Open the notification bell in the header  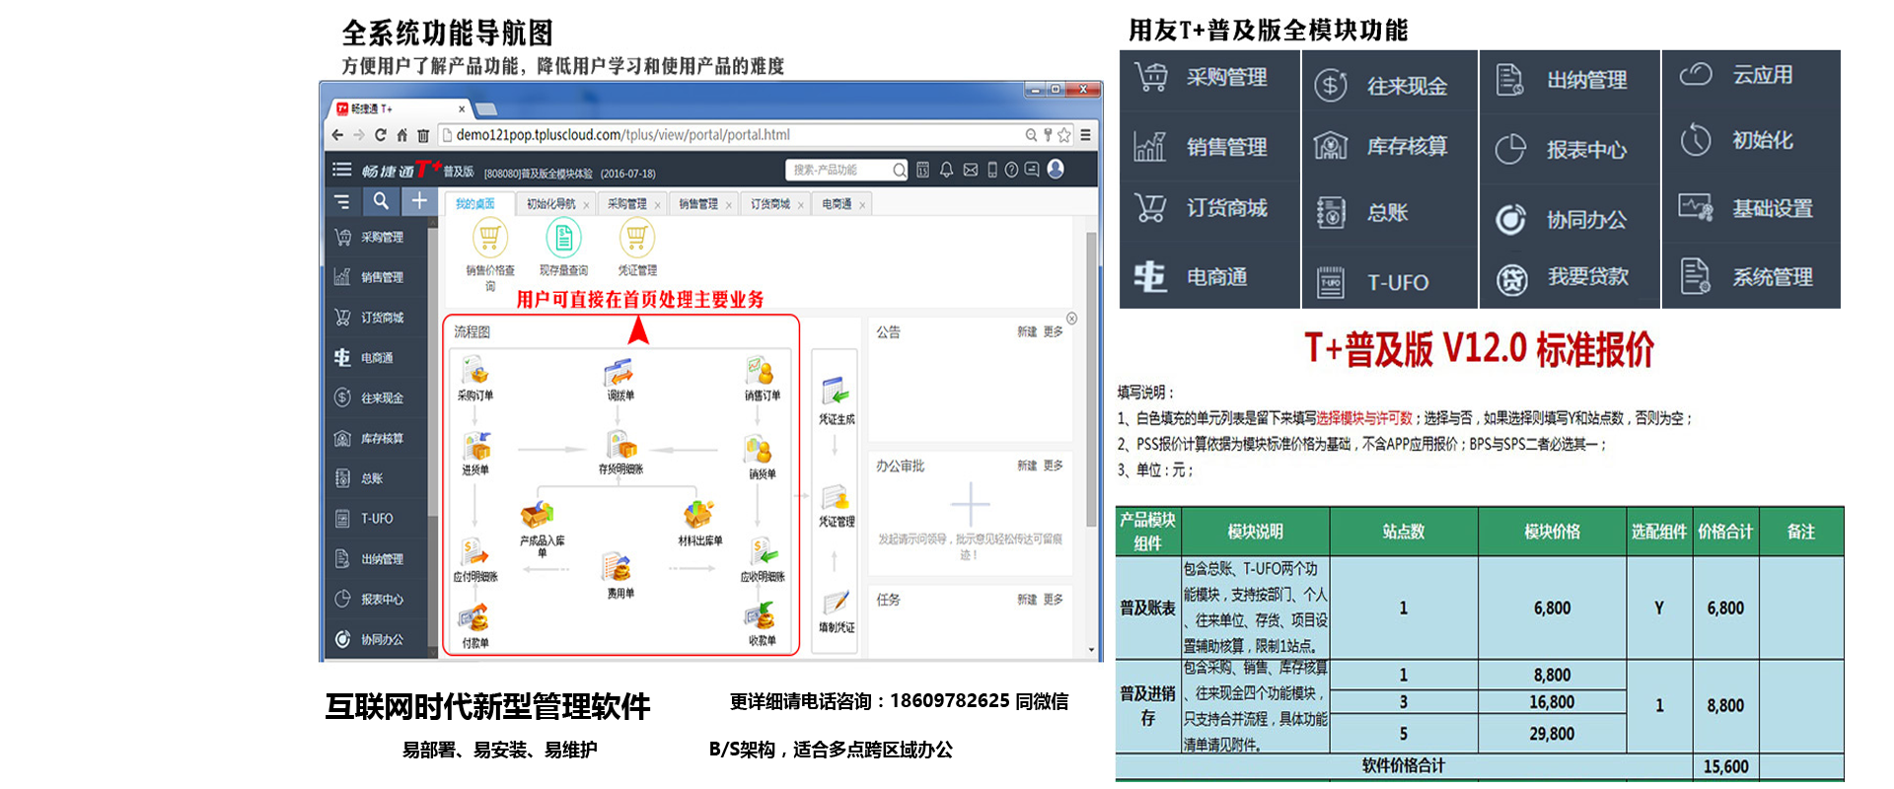(x=946, y=170)
